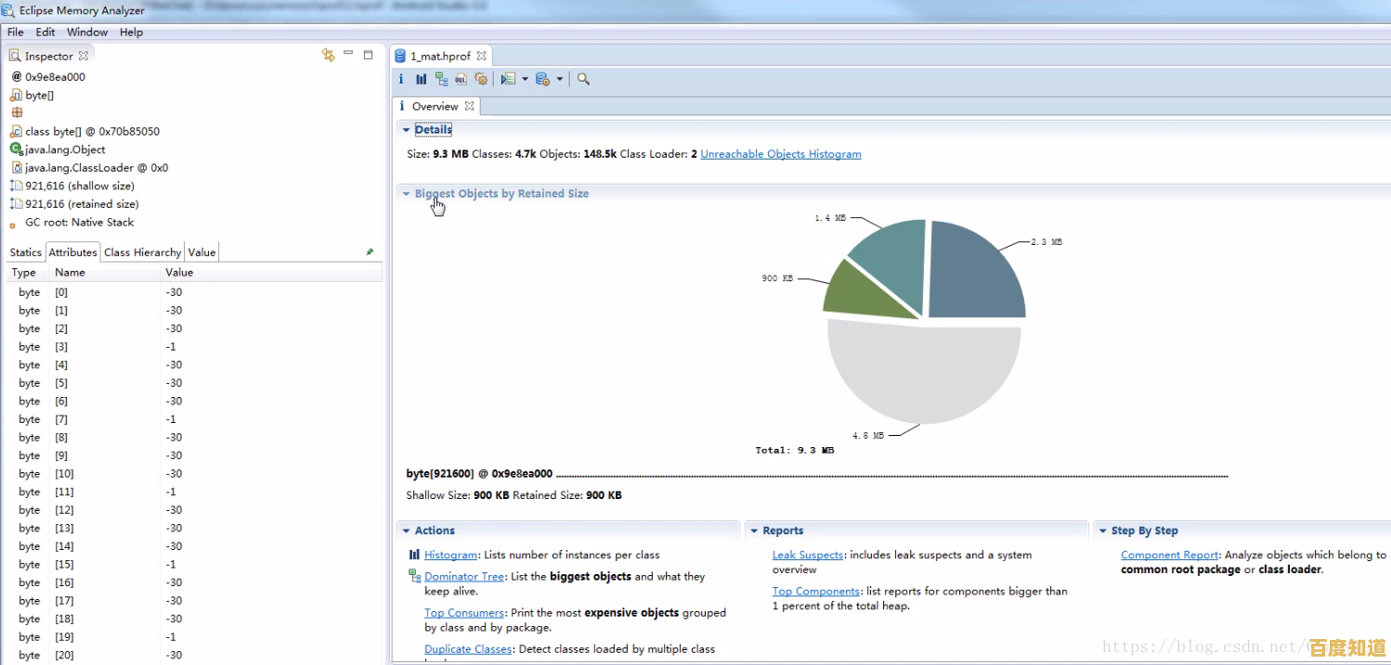Collapse Biggest Objects by Retained Size section
Viewport: 1391px width, 665px height.
click(406, 194)
